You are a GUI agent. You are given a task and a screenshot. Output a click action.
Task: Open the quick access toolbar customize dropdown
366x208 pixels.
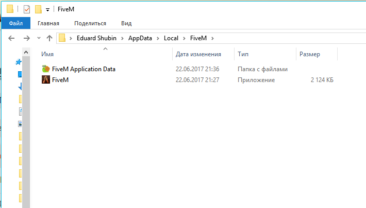[47, 10]
